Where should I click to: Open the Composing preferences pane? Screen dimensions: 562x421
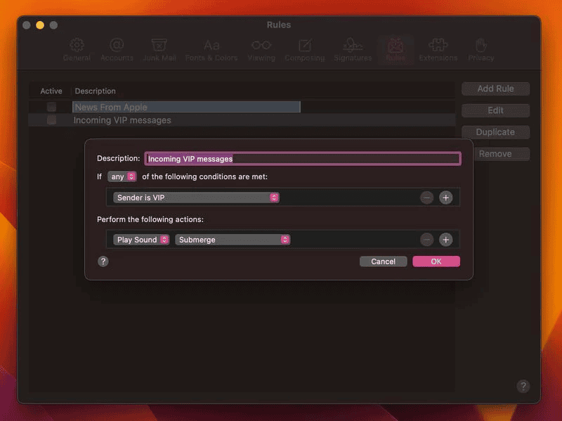coord(304,49)
